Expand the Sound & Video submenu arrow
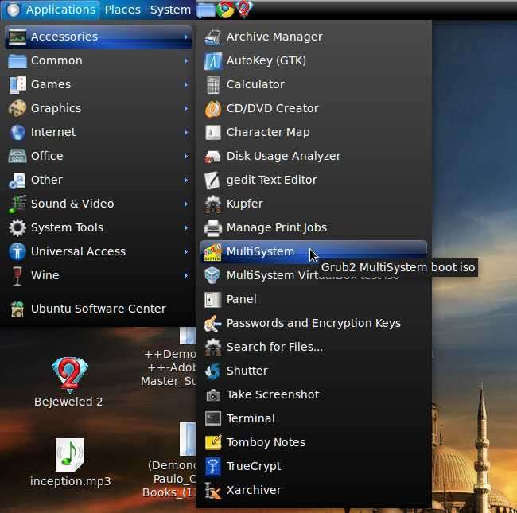 pyautogui.click(x=186, y=204)
